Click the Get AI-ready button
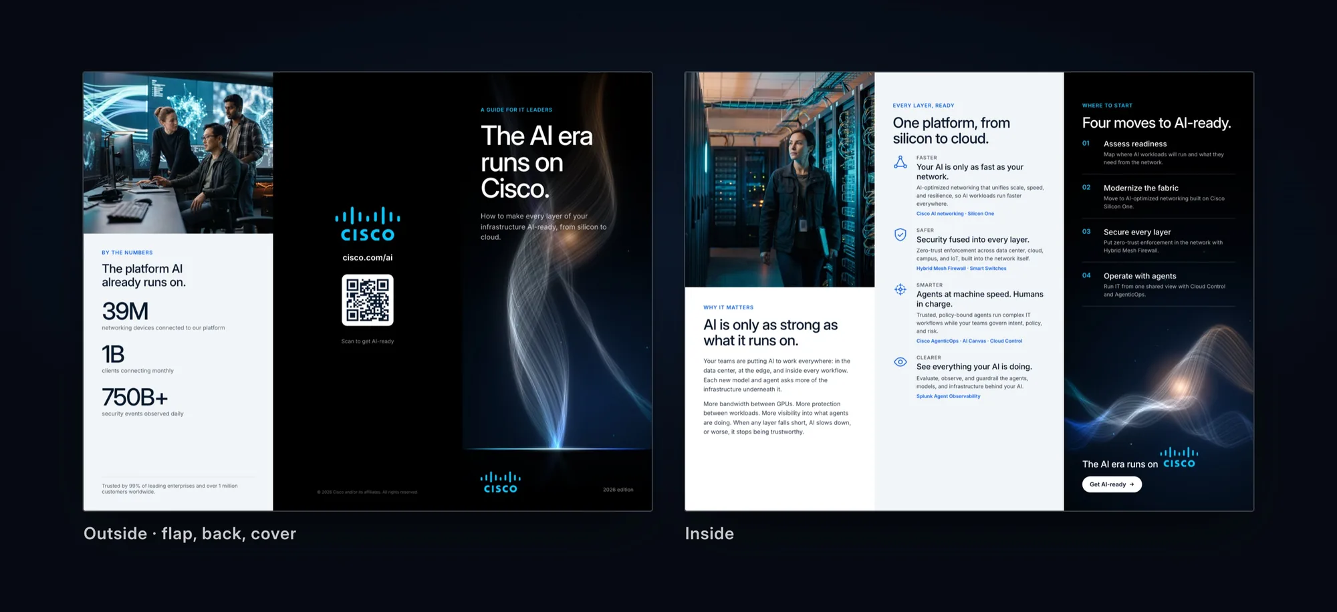Image resolution: width=1337 pixels, height=612 pixels. pos(1112,484)
